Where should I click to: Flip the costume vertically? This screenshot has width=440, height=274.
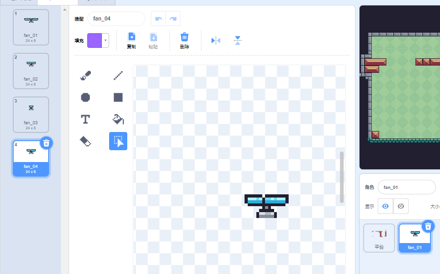[x=237, y=41]
